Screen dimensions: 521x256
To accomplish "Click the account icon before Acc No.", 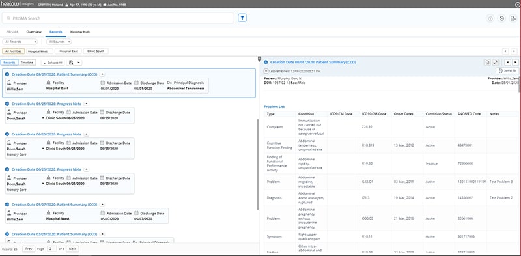I will pyautogui.click(x=105, y=5).
